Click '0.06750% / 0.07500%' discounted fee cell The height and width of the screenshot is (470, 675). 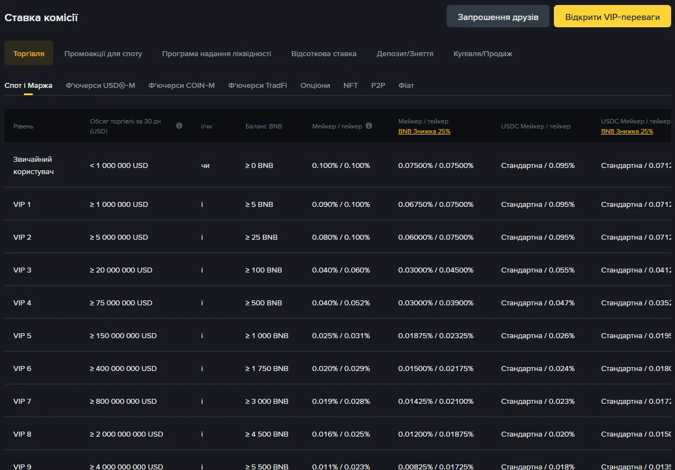(x=436, y=204)
